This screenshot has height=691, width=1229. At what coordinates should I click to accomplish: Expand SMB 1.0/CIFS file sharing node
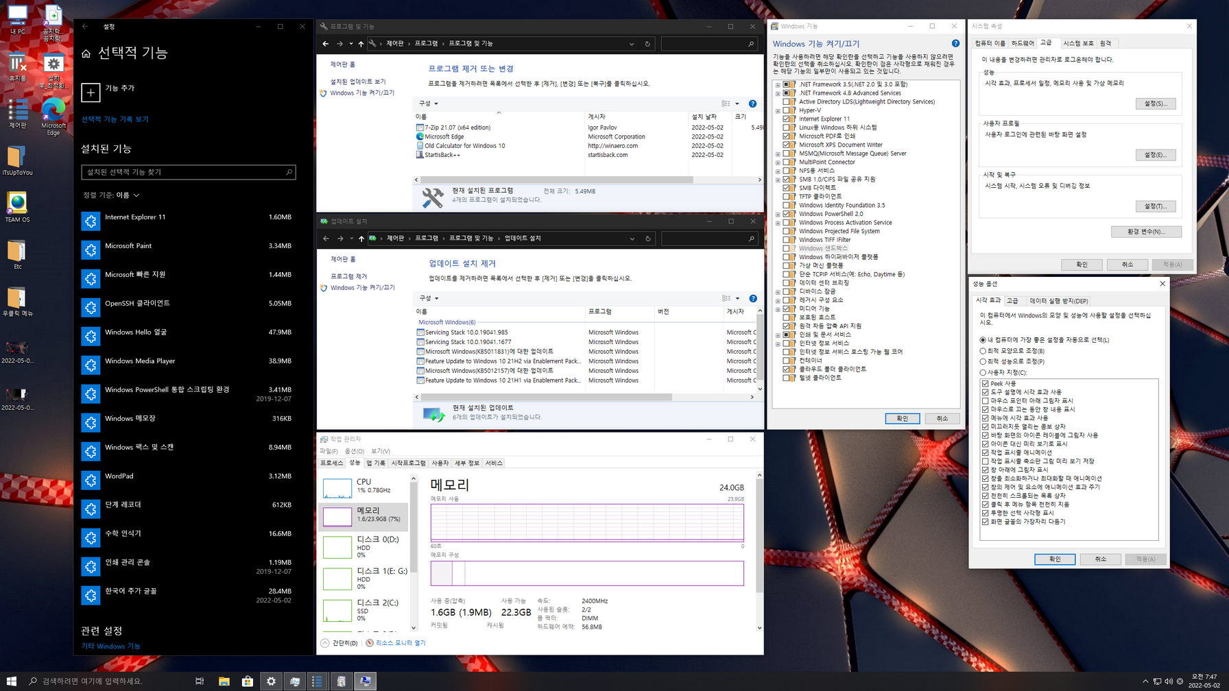pos(778,180)
